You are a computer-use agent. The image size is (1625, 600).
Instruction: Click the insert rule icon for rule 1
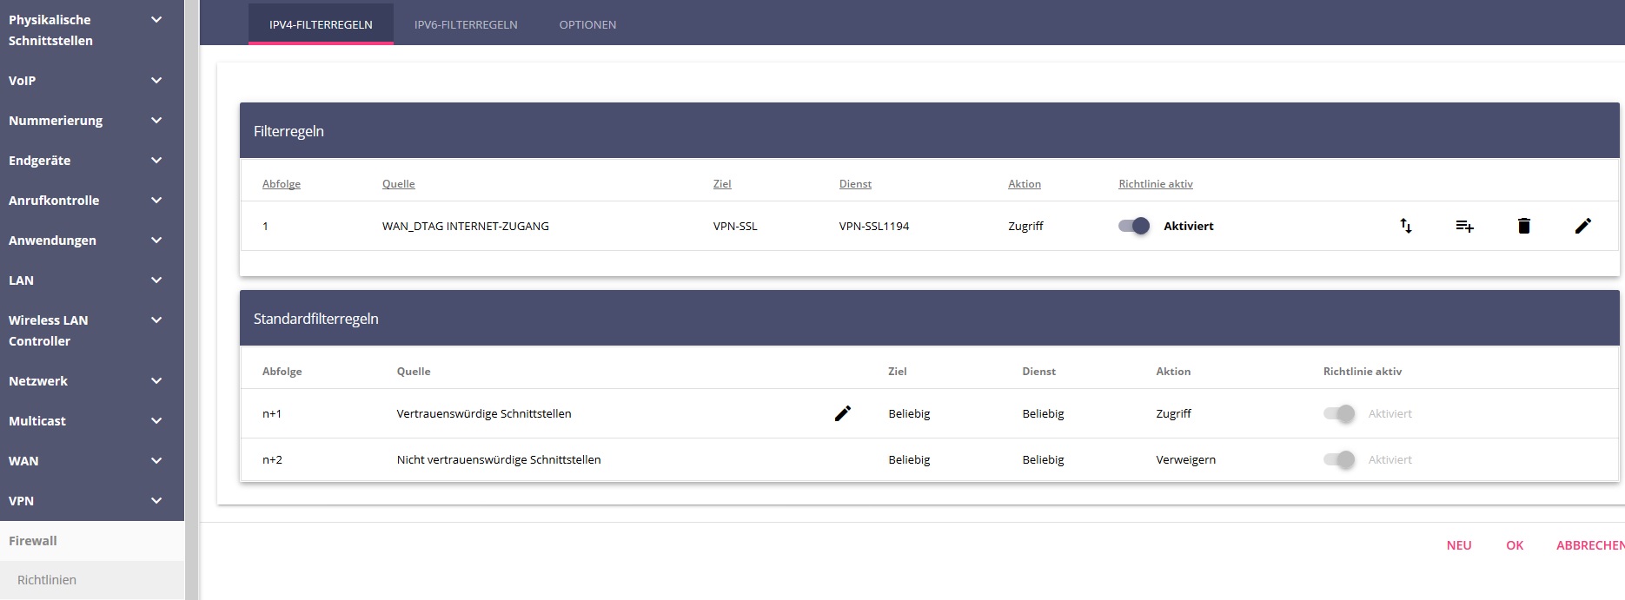1464,226
